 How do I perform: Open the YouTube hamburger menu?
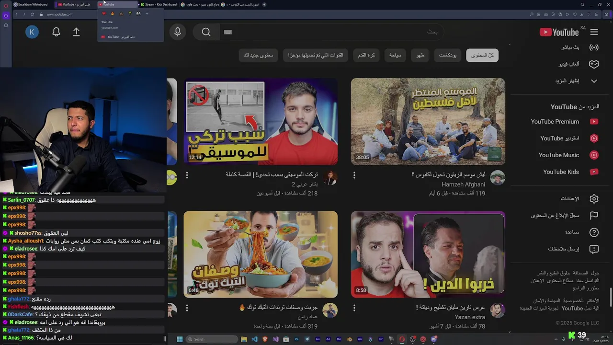click(x=594, y=32)
